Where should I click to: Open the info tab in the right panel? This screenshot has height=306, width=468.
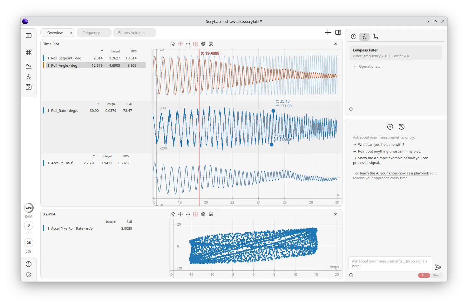[354, 37]
